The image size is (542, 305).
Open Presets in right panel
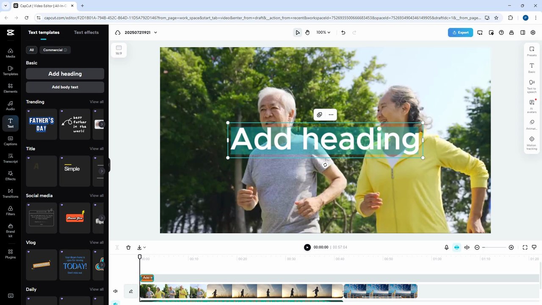[x=531, y=51]
